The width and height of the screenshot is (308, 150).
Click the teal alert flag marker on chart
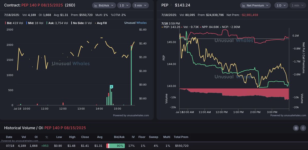(111, 87)
